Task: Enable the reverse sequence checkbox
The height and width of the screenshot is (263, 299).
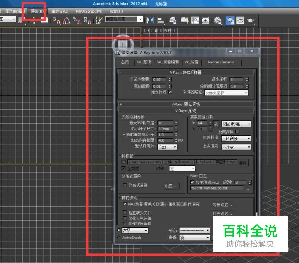Action: pos(237,132)
